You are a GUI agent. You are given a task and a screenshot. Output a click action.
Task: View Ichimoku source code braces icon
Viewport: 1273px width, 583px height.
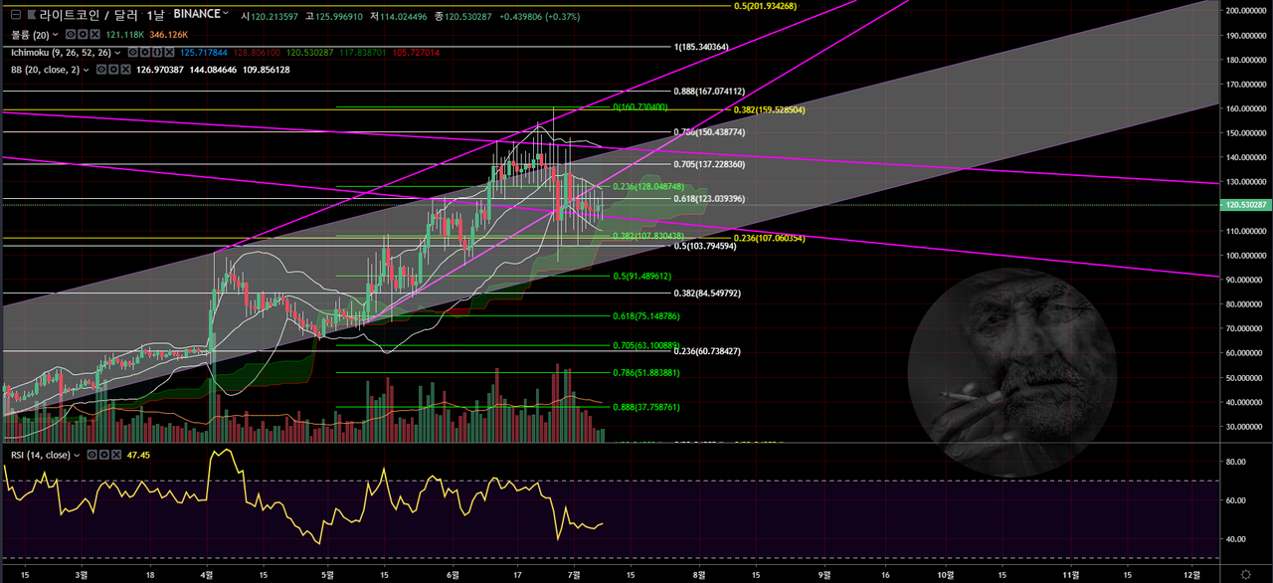(157, 53)
